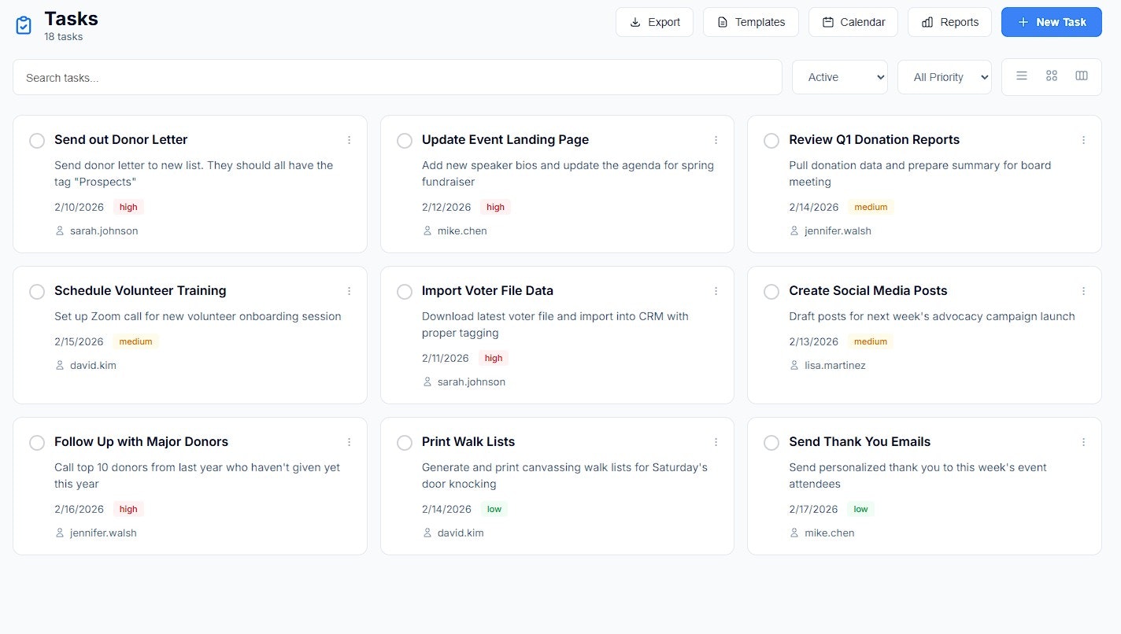Mark Send out Donor Letter as complete
This screenshot has height=634, width=1121.
37,141
